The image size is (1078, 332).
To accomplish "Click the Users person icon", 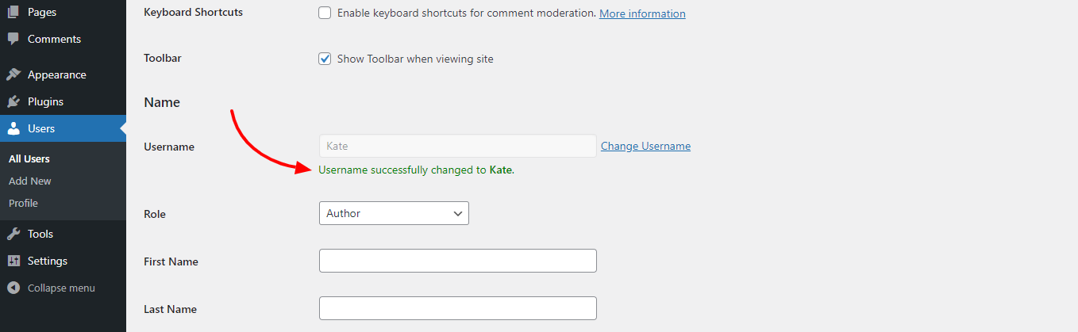I will pos(13,128).
